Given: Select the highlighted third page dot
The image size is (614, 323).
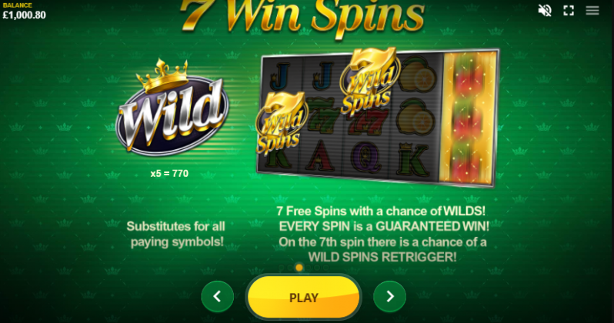Looking at the screenshot, I should [x=299, y=268].
